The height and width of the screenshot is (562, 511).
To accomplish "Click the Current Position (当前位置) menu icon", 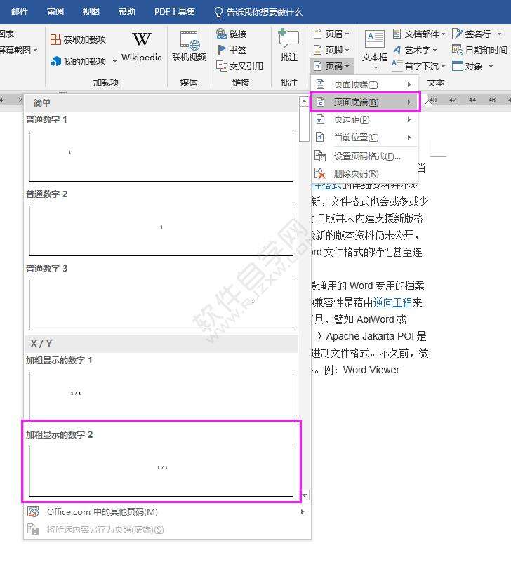I will pos(320,137).
